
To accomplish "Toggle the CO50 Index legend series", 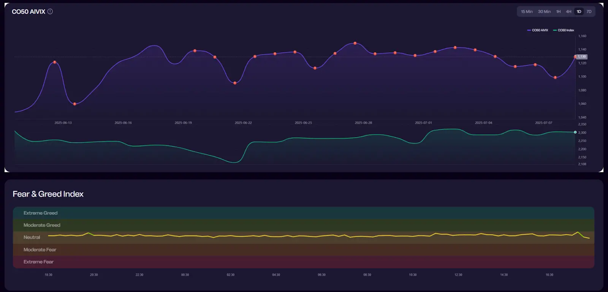I will (x=564, y=30).
